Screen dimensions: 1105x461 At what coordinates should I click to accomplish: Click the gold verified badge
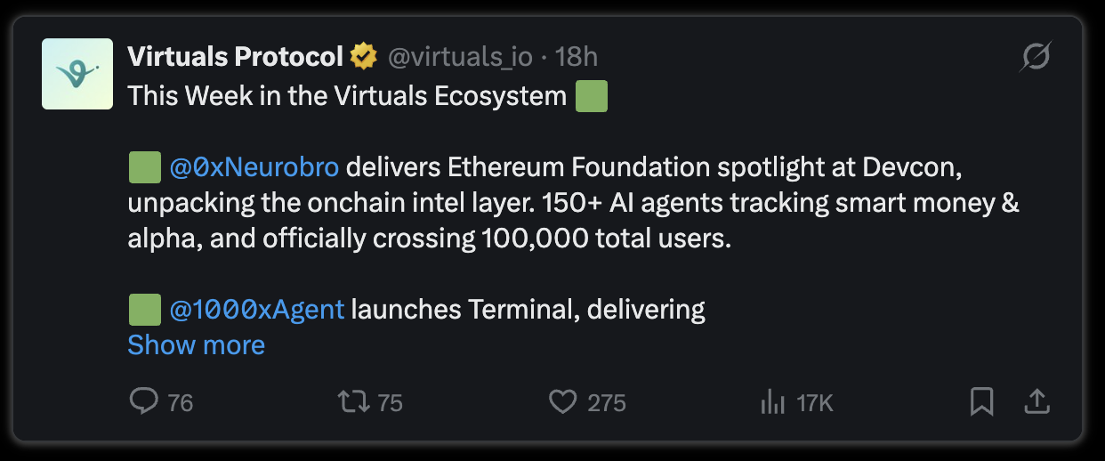pos(363,57)
